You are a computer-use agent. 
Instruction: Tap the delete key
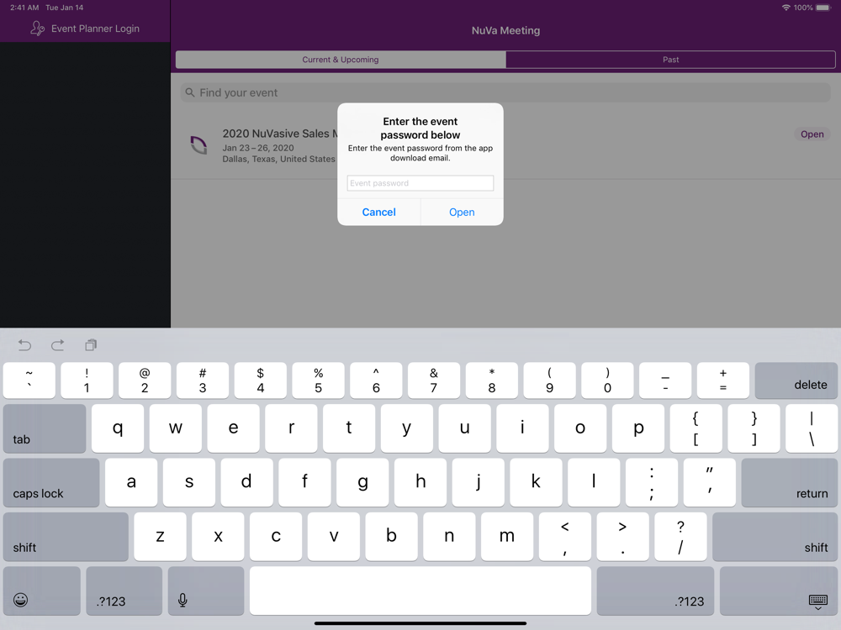click(x=796, y=381)
